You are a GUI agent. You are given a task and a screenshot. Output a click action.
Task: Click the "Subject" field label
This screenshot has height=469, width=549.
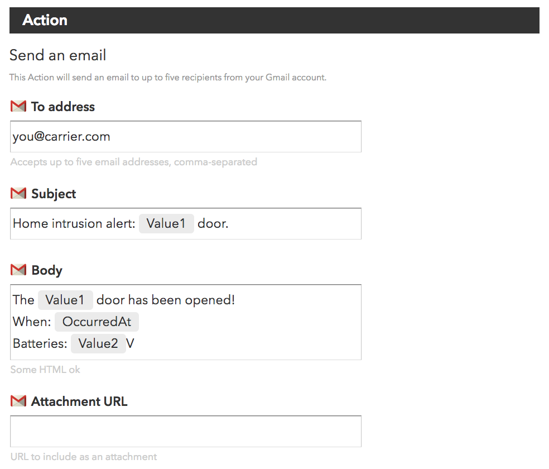(54, 194)
